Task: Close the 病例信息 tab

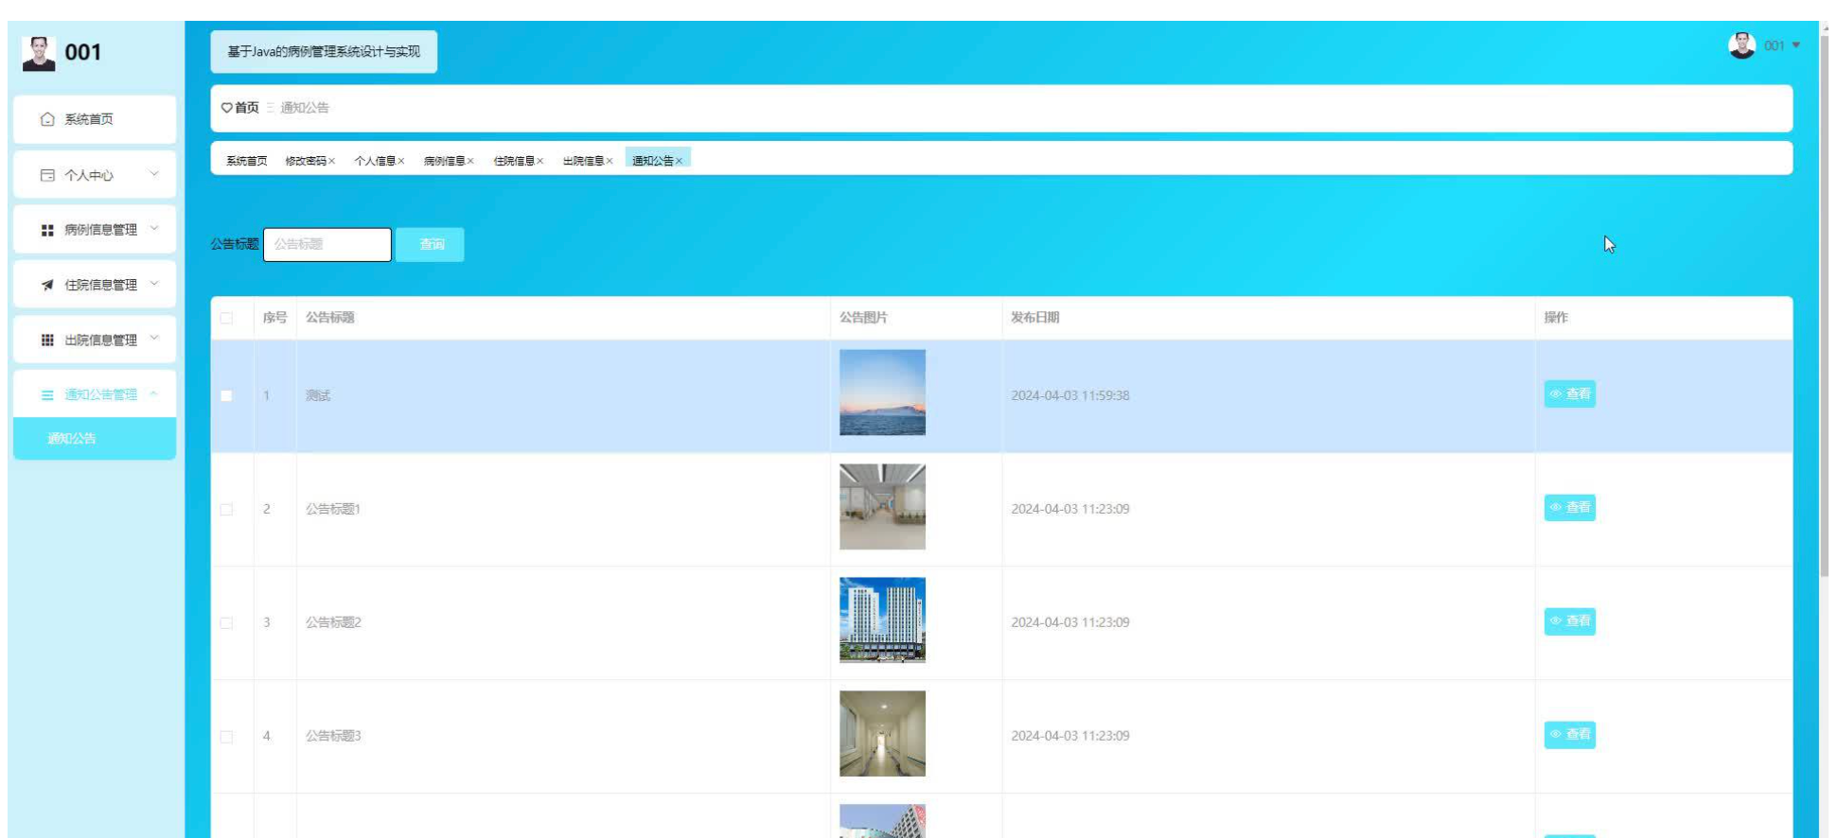Action: coord(470,161)
